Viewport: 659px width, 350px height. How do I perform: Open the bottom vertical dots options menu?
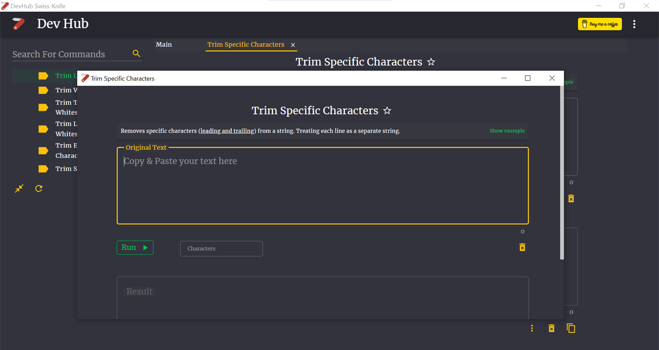tap(532, 328)
